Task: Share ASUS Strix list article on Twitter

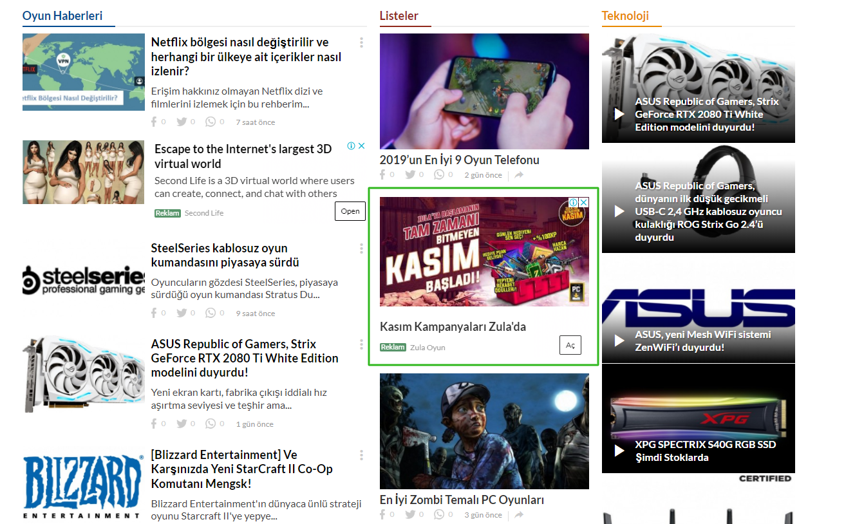Action: 182,424
